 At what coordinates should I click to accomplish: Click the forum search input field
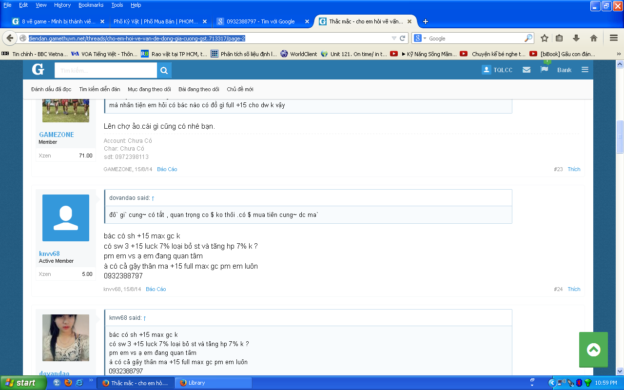(x=106, y=70)
